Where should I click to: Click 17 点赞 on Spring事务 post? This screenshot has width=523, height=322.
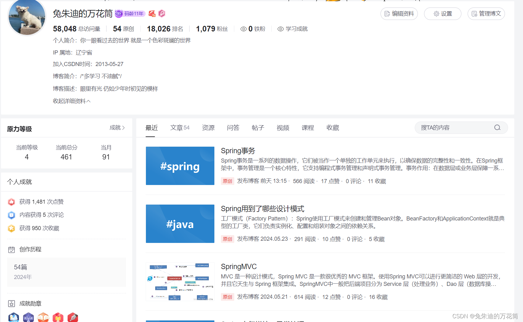pyautogui.click(x=330, y=181)
